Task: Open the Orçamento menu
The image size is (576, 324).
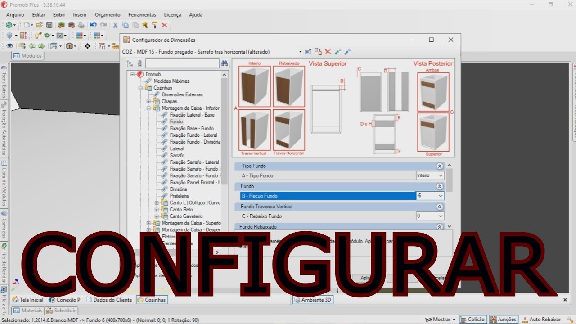Action: (x=108, y=14)
